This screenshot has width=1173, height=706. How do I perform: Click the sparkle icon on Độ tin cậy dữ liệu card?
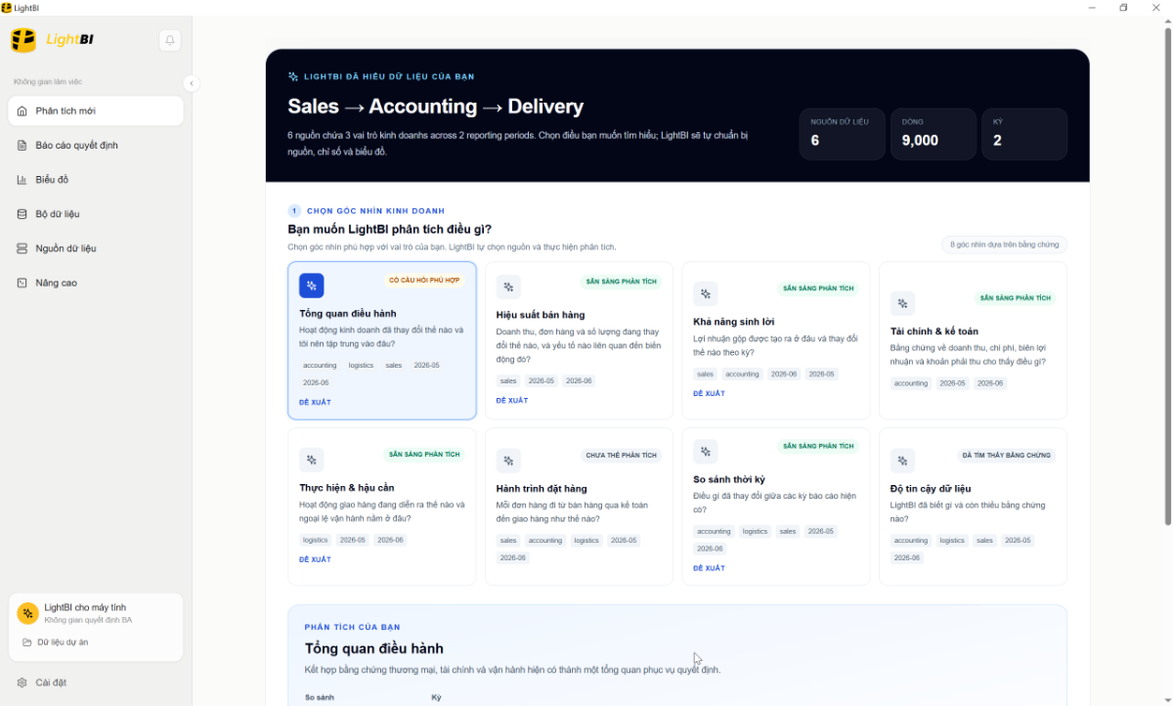click(x=902, y=461)
